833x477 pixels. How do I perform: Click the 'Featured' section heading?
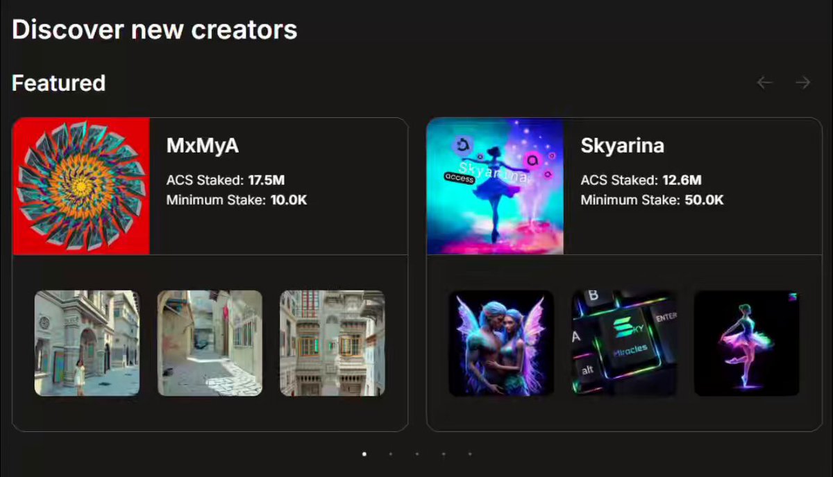pyautogui.click(x=59, y=83)
